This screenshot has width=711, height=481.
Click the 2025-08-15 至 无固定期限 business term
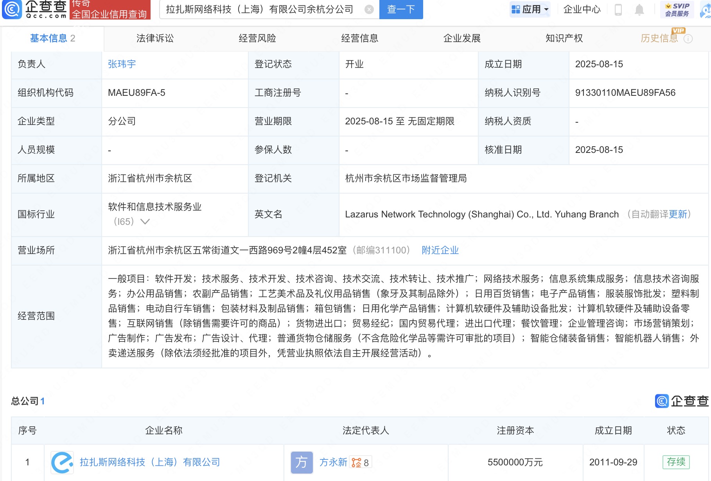tap(400, 121)
